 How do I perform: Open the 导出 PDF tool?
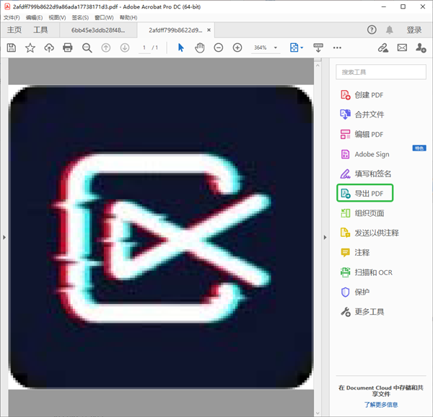[364, 193]
